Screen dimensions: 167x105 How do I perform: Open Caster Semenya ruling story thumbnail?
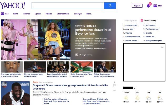pyautogui.click(x=82, y=67)
